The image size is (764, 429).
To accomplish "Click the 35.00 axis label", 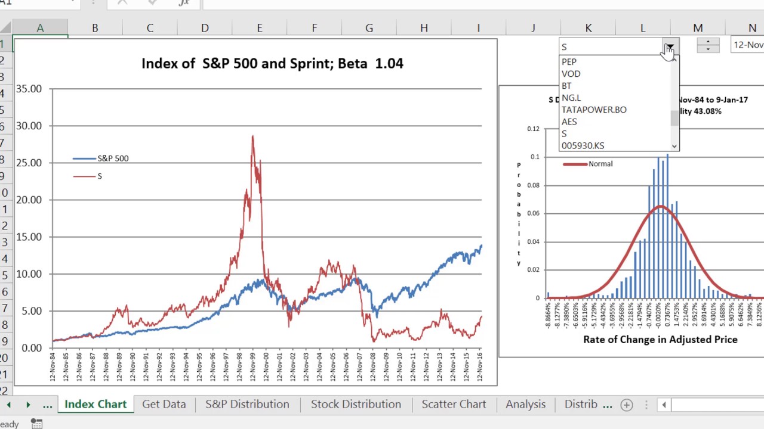I will (29, 89).
